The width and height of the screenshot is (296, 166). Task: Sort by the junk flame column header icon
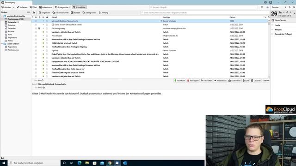47,18
